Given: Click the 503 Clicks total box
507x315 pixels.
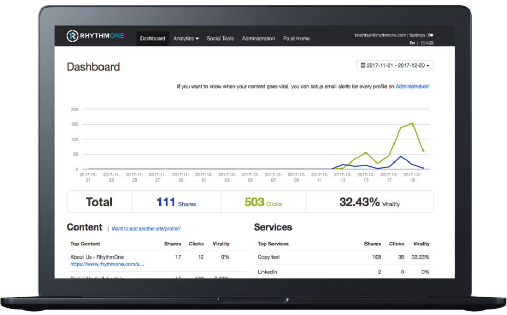Looking at the screenshot, I should (263, 202).
